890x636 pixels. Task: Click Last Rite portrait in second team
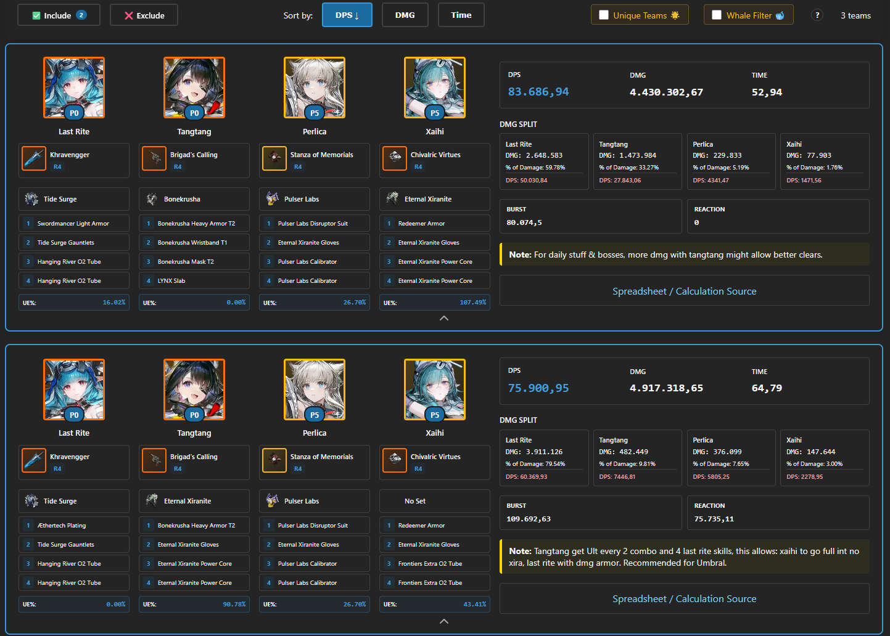point(74,389)
